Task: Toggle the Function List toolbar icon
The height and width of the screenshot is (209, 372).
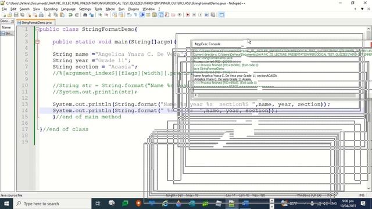Action: pos(167,15)
